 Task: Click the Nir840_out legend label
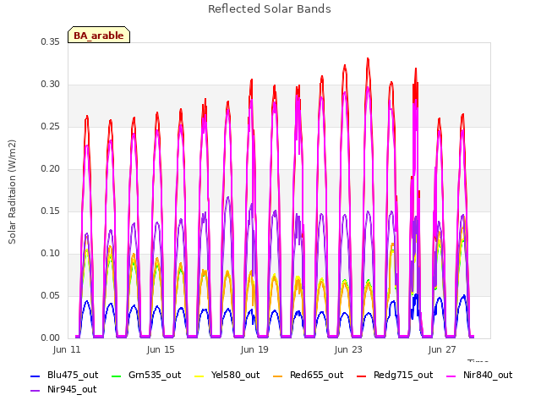488,375
